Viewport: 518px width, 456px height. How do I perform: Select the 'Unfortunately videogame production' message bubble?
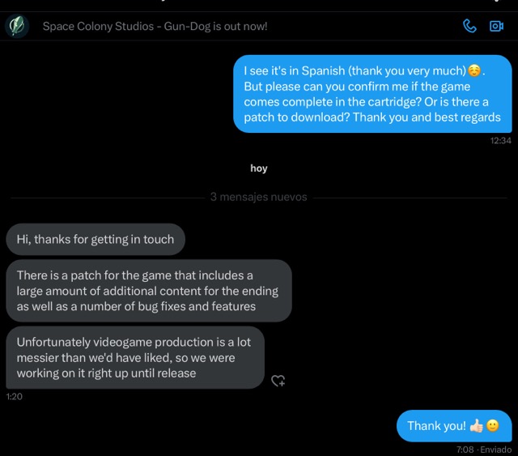pos(135,357)
